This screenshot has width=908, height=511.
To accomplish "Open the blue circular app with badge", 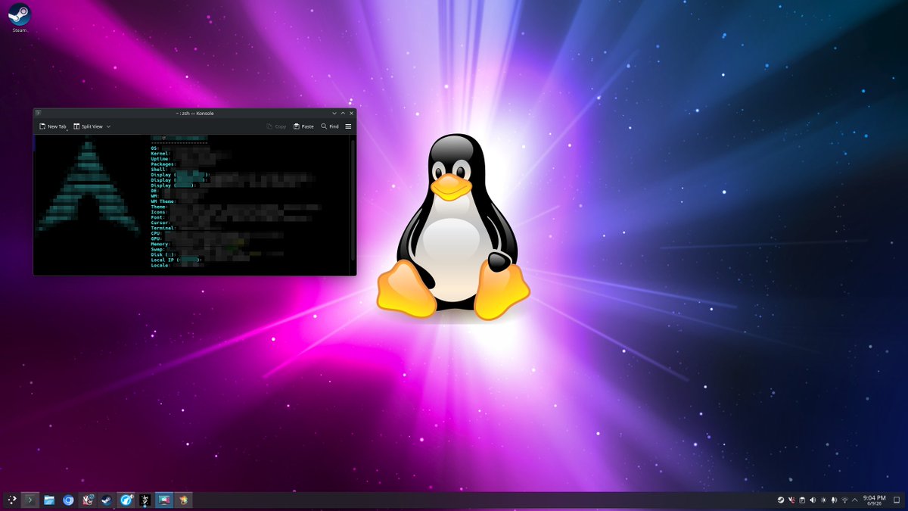I will (x=126, y=500).
